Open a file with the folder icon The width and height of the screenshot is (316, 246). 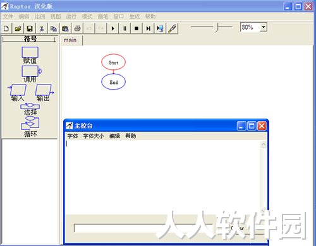(18, 28)
